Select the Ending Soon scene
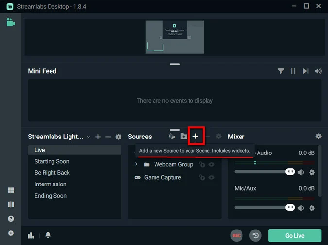This screenshot has width=328, height=245. [74, 196]
